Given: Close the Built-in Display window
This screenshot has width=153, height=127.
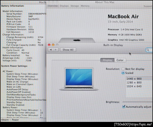Looking at the screenshot, I should (49, 45).
